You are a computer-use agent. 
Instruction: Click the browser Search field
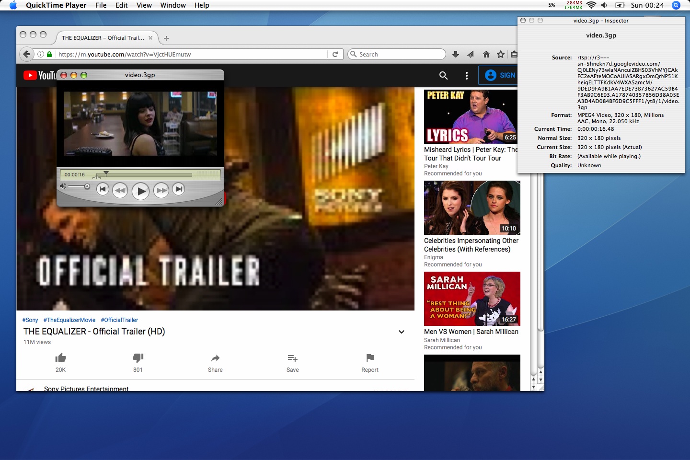pyautogui.click(x=397, y=54)
